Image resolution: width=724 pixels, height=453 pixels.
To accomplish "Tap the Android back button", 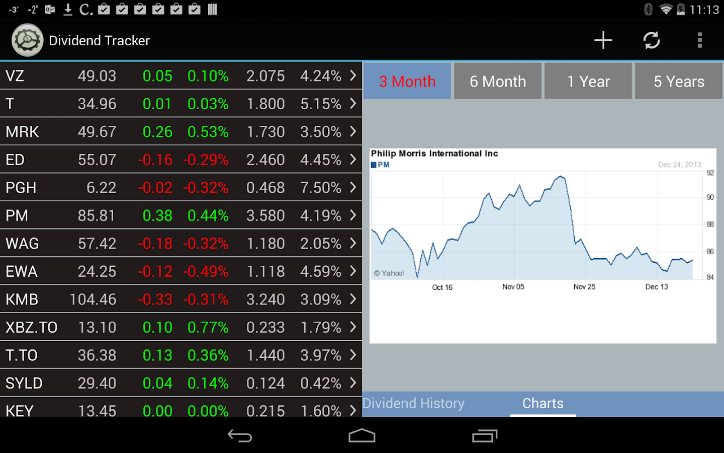I will [240, 436].
